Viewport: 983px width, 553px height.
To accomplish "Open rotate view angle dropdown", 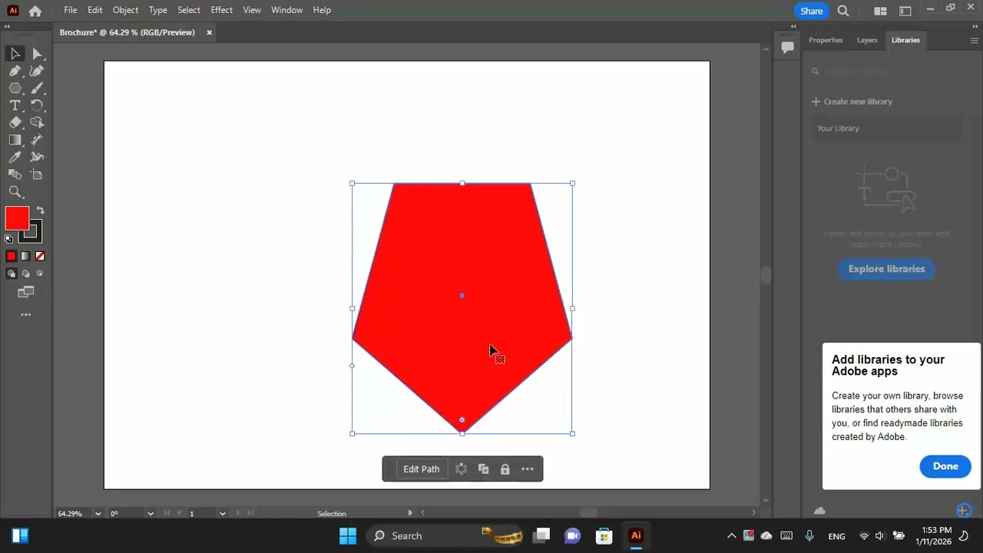I will 151,514.
